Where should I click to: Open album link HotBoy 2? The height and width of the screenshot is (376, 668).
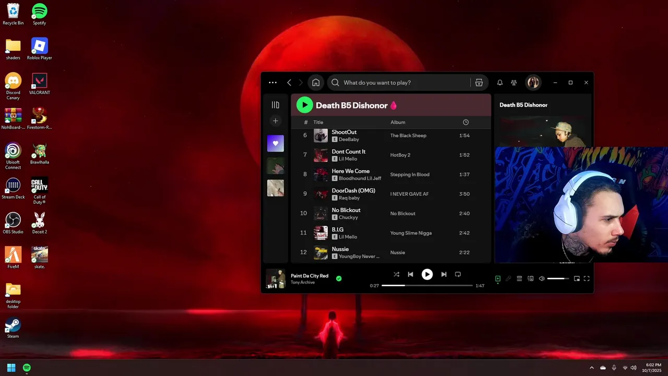click(x=400, y=155)
